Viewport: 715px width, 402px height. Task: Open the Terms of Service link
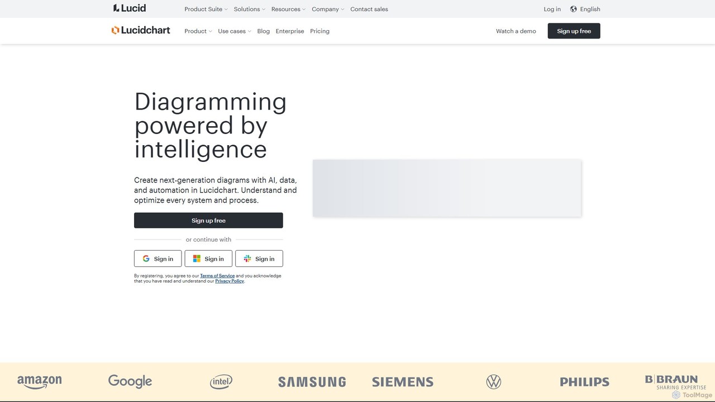pyautogui.click(x=217, y=276)
